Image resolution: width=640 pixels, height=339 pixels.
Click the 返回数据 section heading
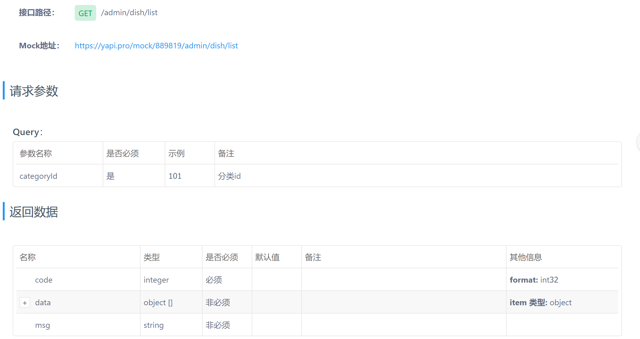(34, 212)
